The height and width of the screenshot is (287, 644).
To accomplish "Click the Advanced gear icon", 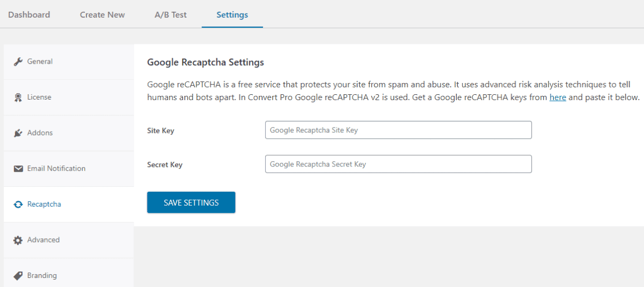I will (x=18, y=240).
